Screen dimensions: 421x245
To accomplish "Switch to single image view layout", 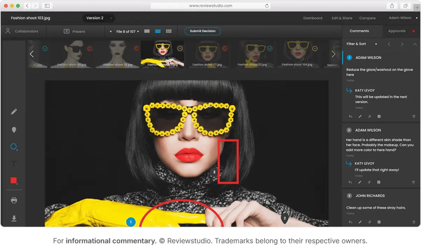I will pos(147,32).
